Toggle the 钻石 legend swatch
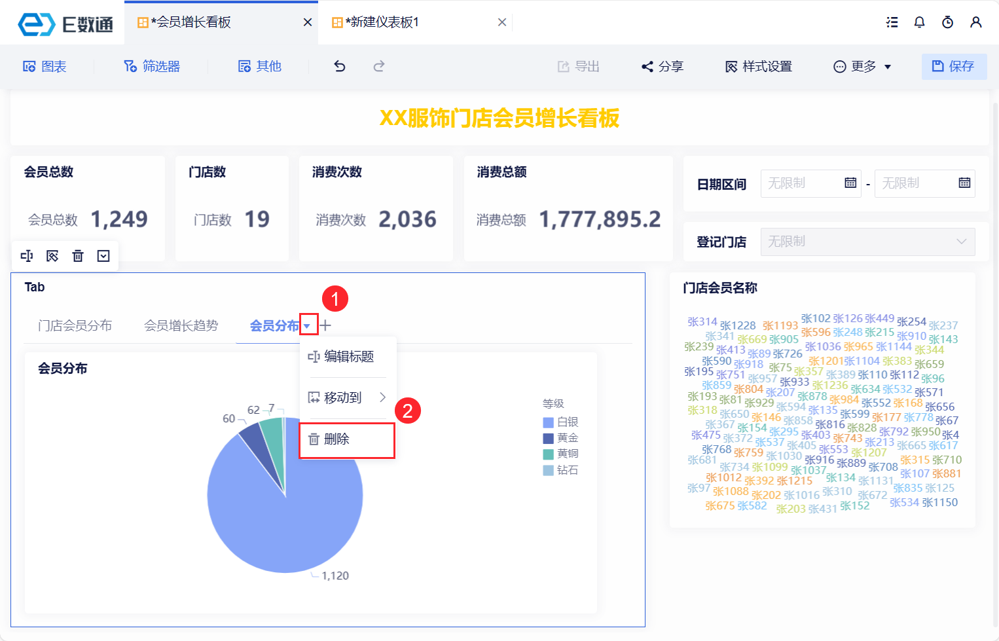 click(549, 470)
